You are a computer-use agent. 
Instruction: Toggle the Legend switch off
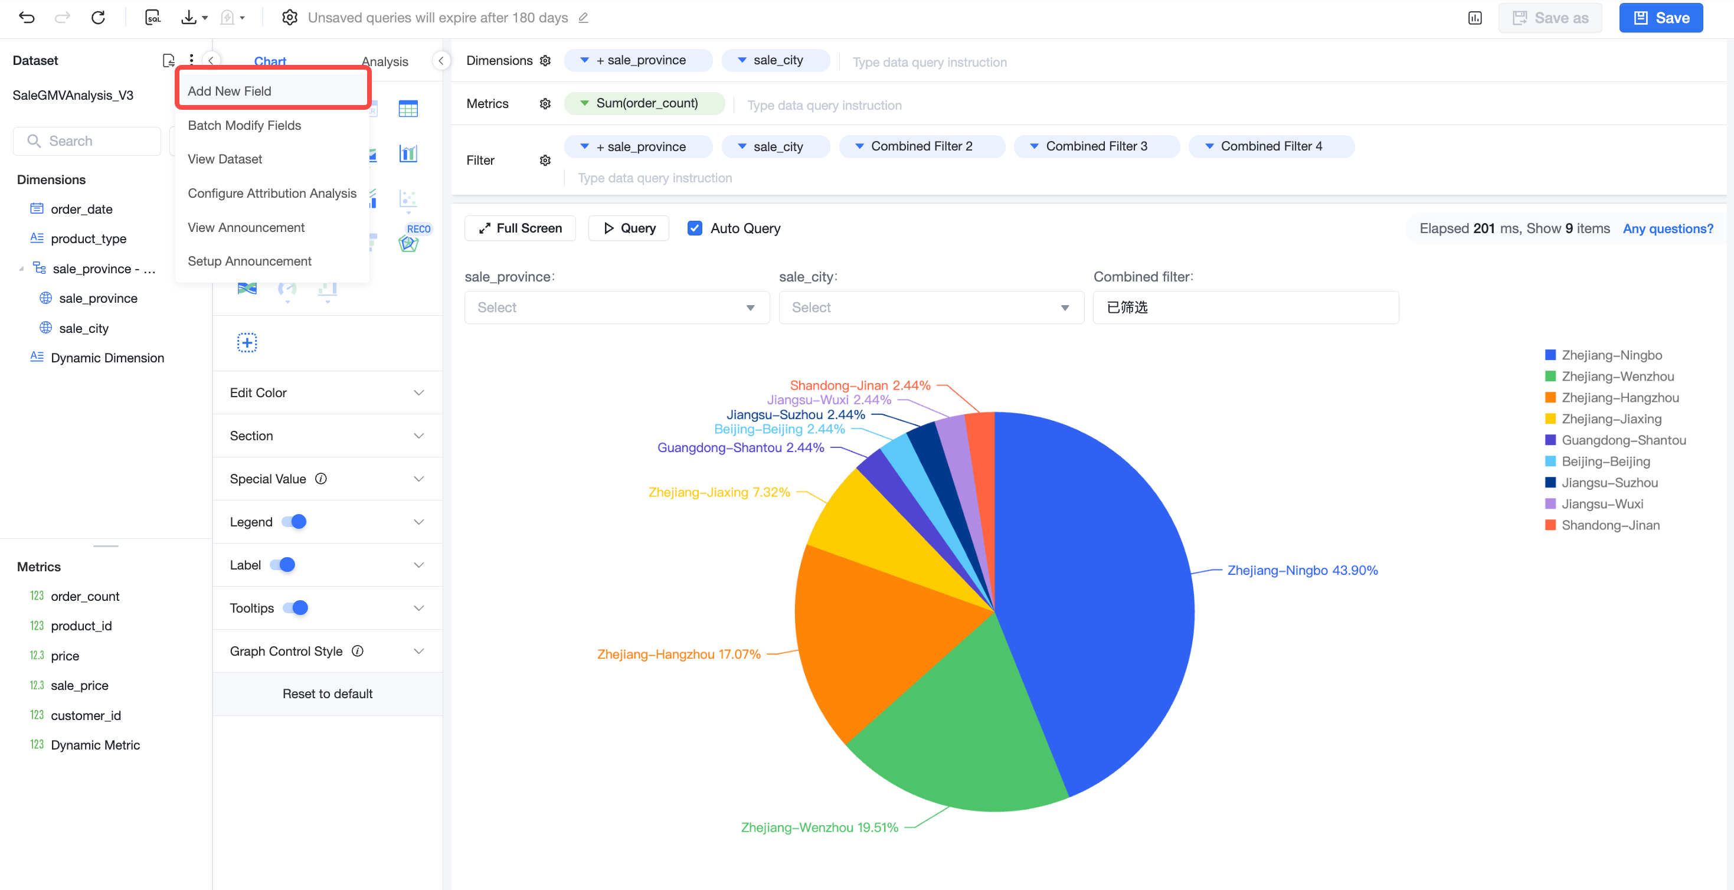pyautogui.click(x=294, y=522)
